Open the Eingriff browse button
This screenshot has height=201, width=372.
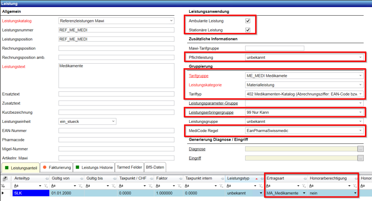(x=360, y=158)
